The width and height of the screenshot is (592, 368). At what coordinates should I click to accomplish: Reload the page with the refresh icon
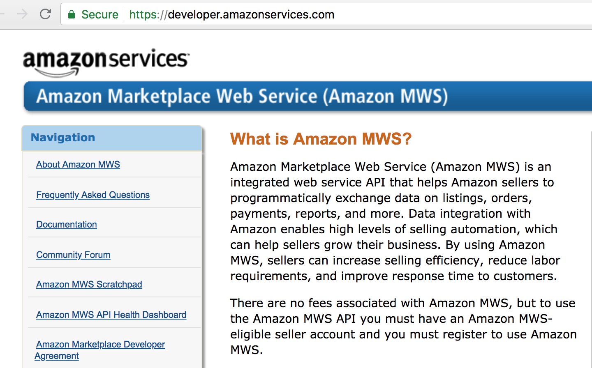click(x=45, y=14)
